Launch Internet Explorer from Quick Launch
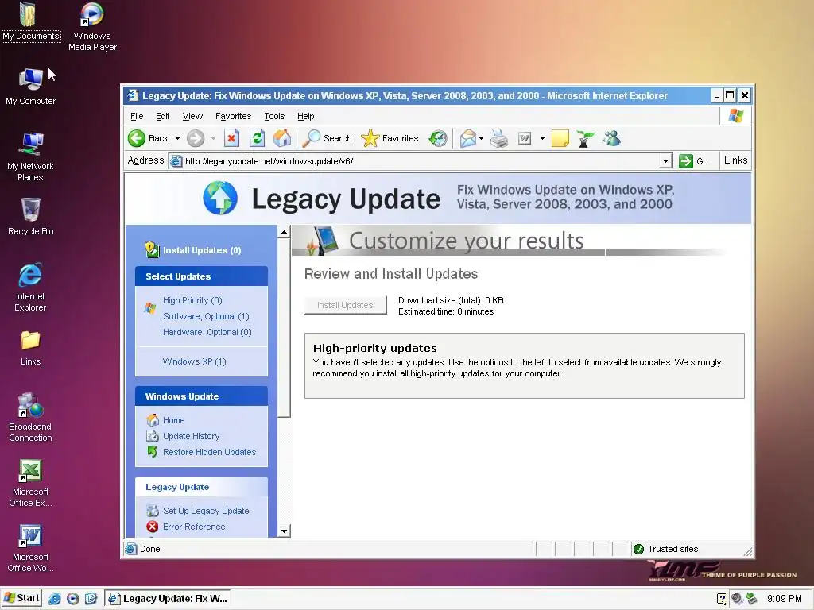 [55, 599]
